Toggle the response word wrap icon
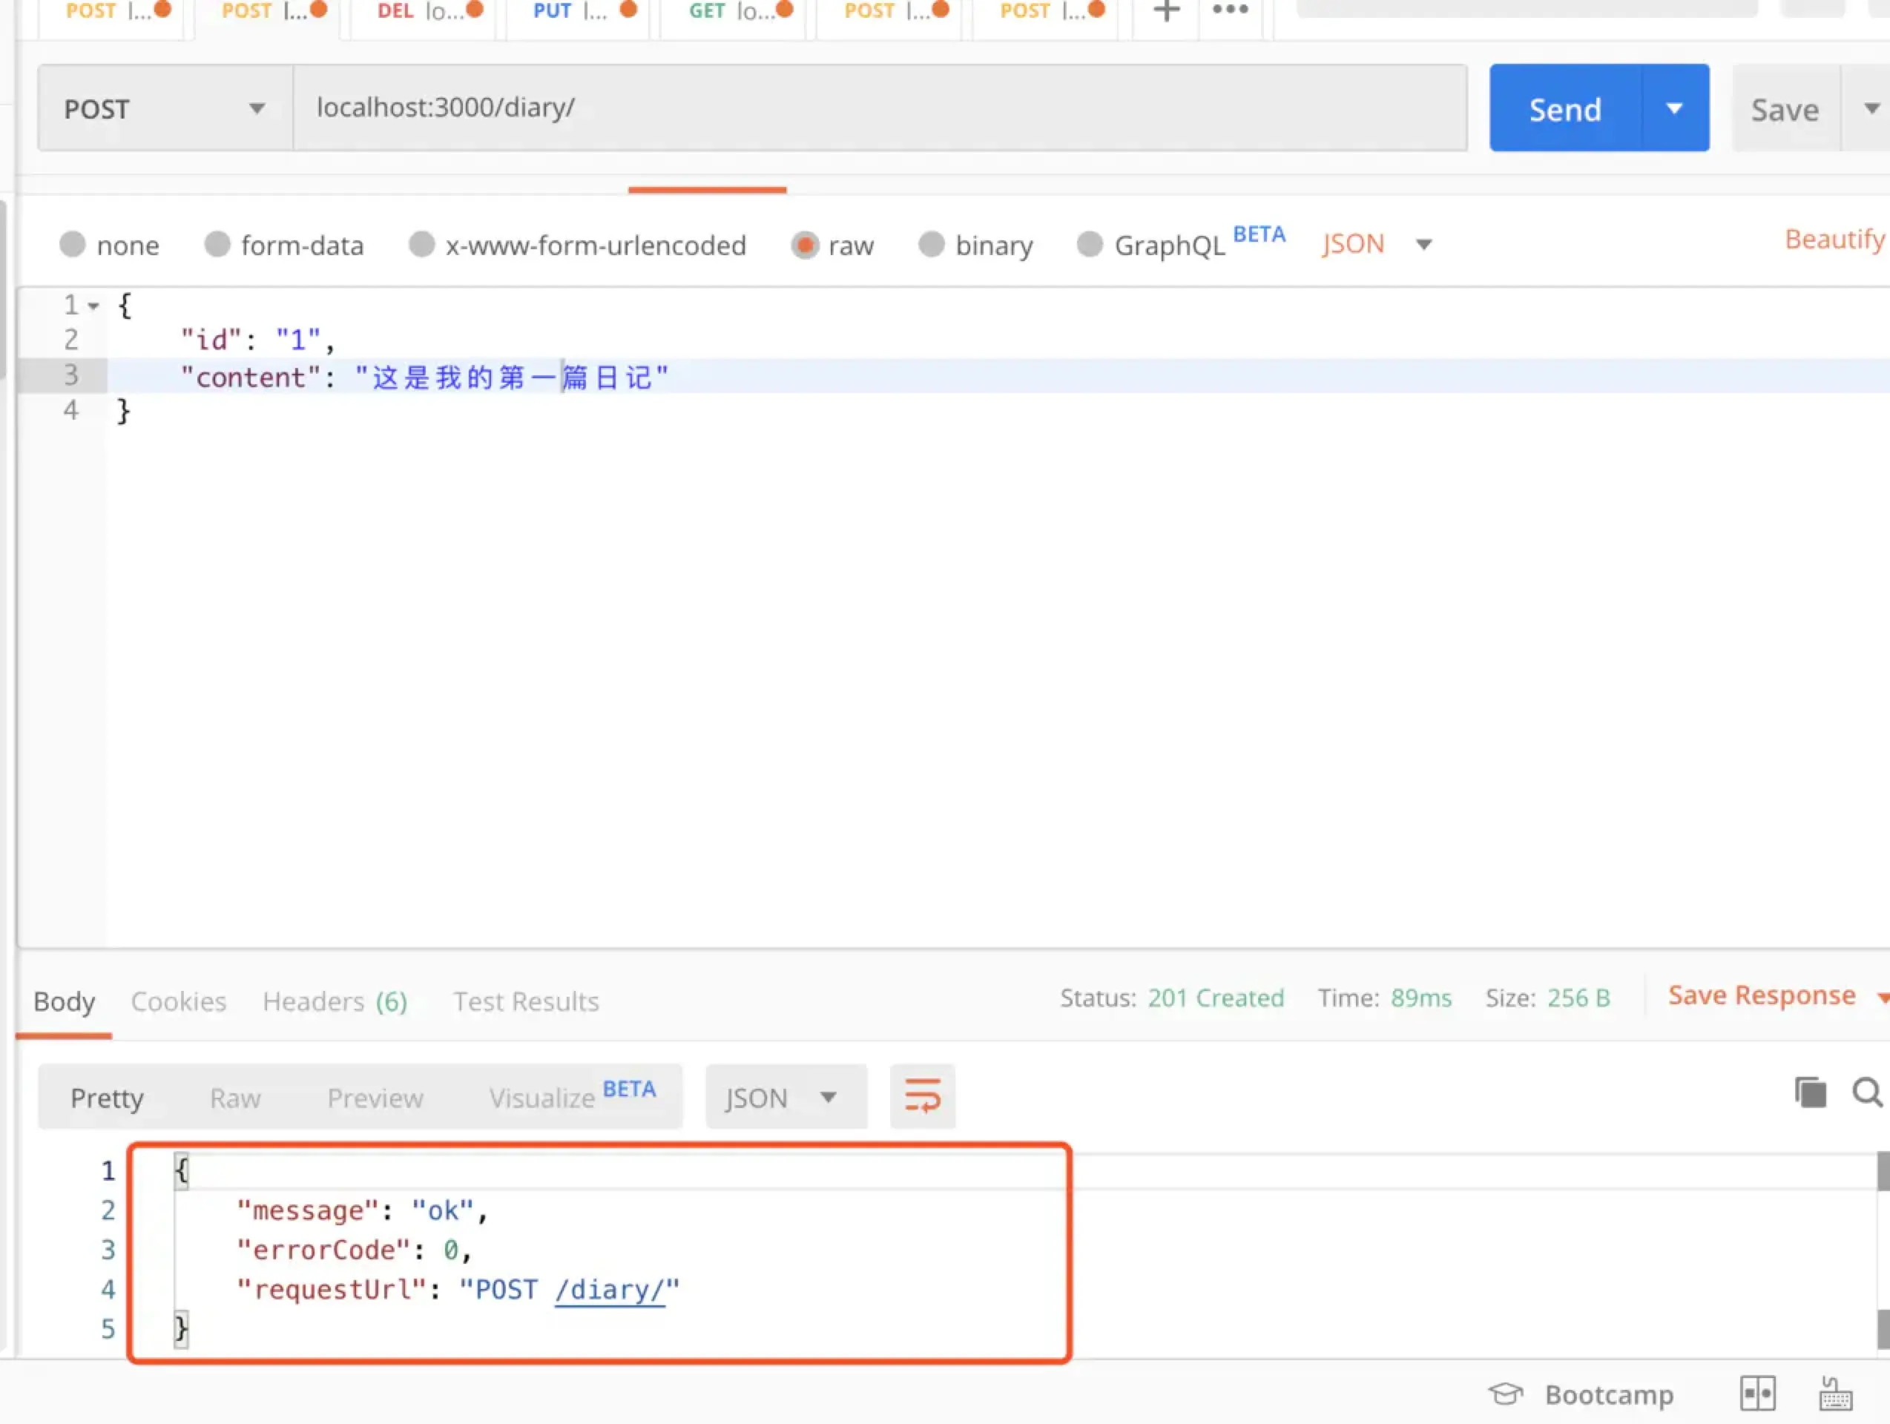This screenshot has width=1890, height=1424. pos(922,1096)
